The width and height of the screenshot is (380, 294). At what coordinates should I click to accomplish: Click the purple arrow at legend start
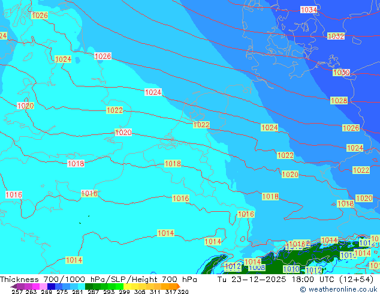pyautogui.click(x=13, y=286)
